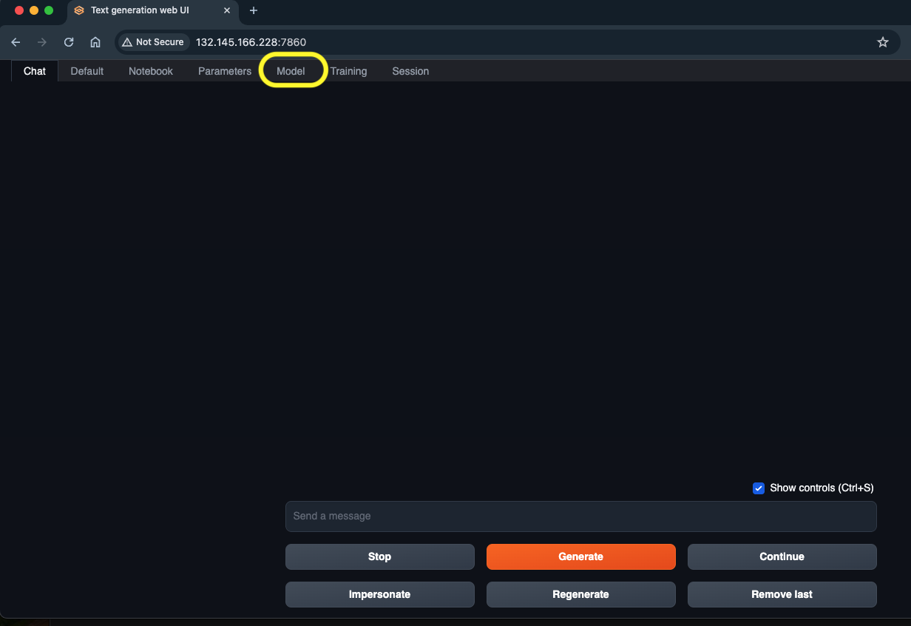Enable the Show controls checkbox

click(x=758, y=488)
